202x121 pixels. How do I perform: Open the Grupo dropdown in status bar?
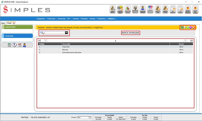click(x=85, y=117)
